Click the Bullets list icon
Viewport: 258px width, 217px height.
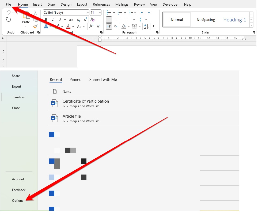pos(109,13)
